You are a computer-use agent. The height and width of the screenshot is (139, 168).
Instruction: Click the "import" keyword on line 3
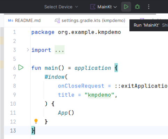point(41,50)
